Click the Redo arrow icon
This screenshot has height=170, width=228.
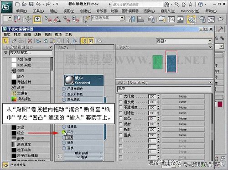click(48, 4)
